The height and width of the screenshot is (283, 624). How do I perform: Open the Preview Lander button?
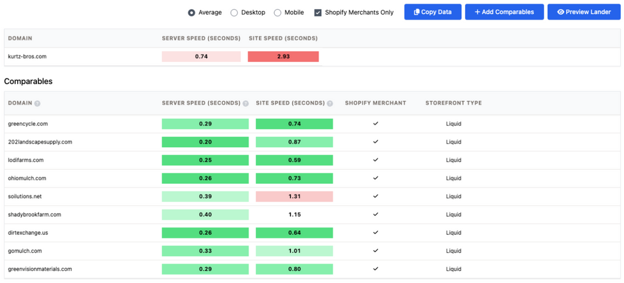tap(584, 12)
